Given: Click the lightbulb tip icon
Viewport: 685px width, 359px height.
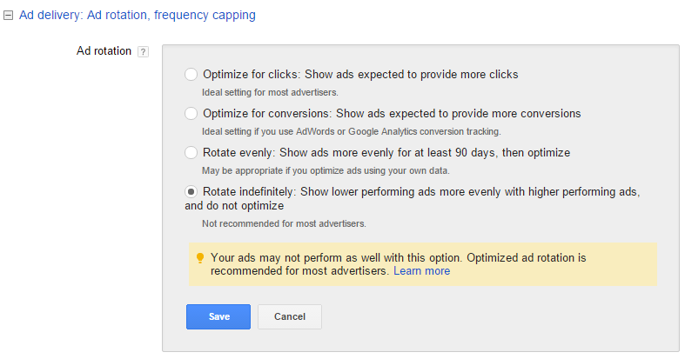Looking at the screenshot, I should (200, 258).
